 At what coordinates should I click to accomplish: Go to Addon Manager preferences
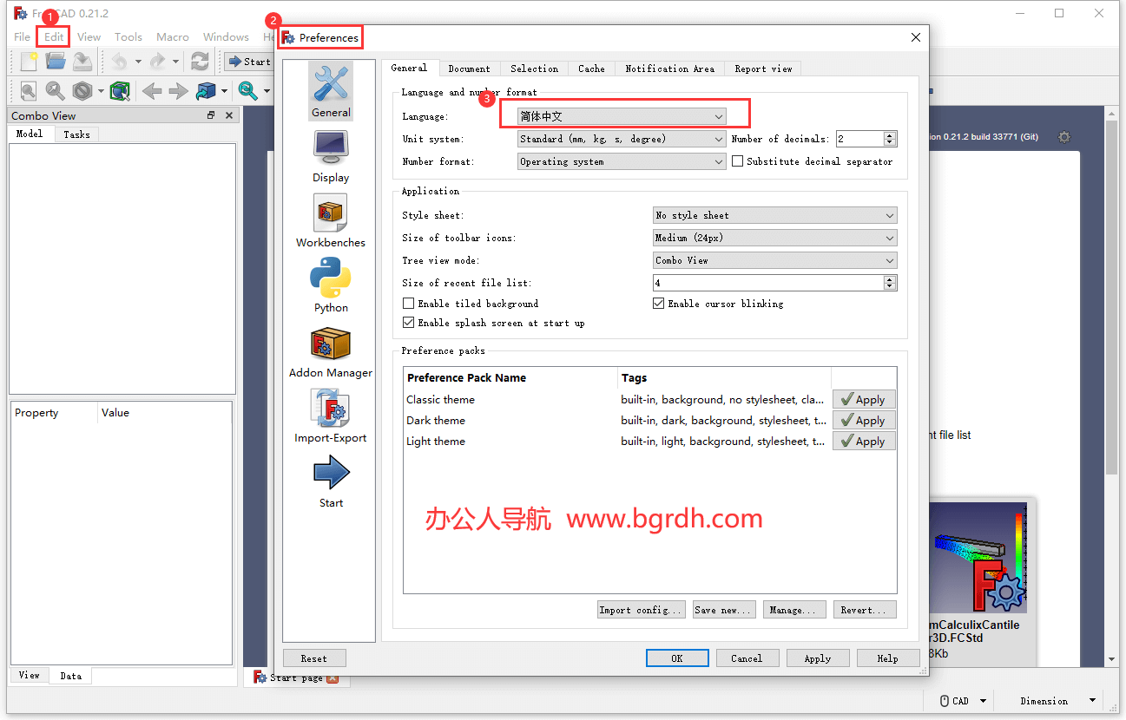pyautogui.click(x=331, y=351)
